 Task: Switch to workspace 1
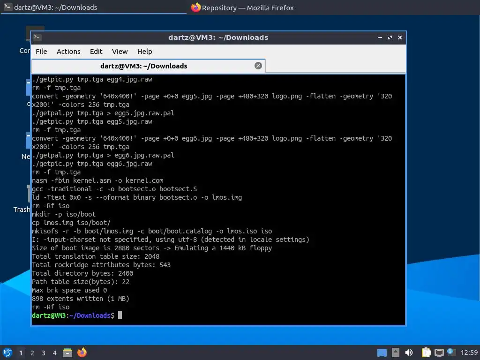(x=21, y=353)
